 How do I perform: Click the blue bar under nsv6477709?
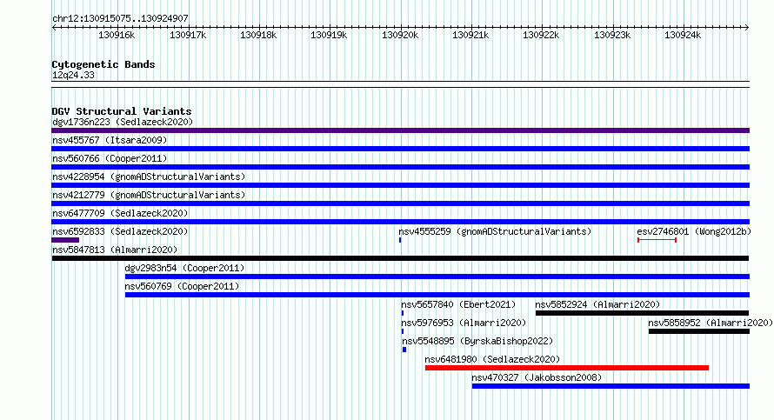coord(400,222)
